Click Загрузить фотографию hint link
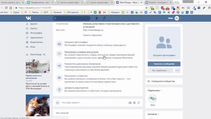211x119 pixels. pyautogui.click(x=76, y=42)
